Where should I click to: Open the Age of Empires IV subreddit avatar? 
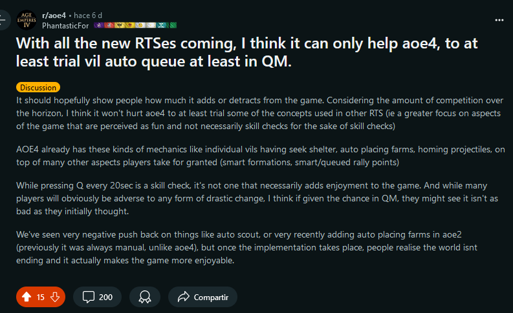27,20
